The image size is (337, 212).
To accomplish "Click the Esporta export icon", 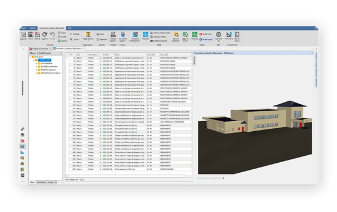I will [63, 40].
